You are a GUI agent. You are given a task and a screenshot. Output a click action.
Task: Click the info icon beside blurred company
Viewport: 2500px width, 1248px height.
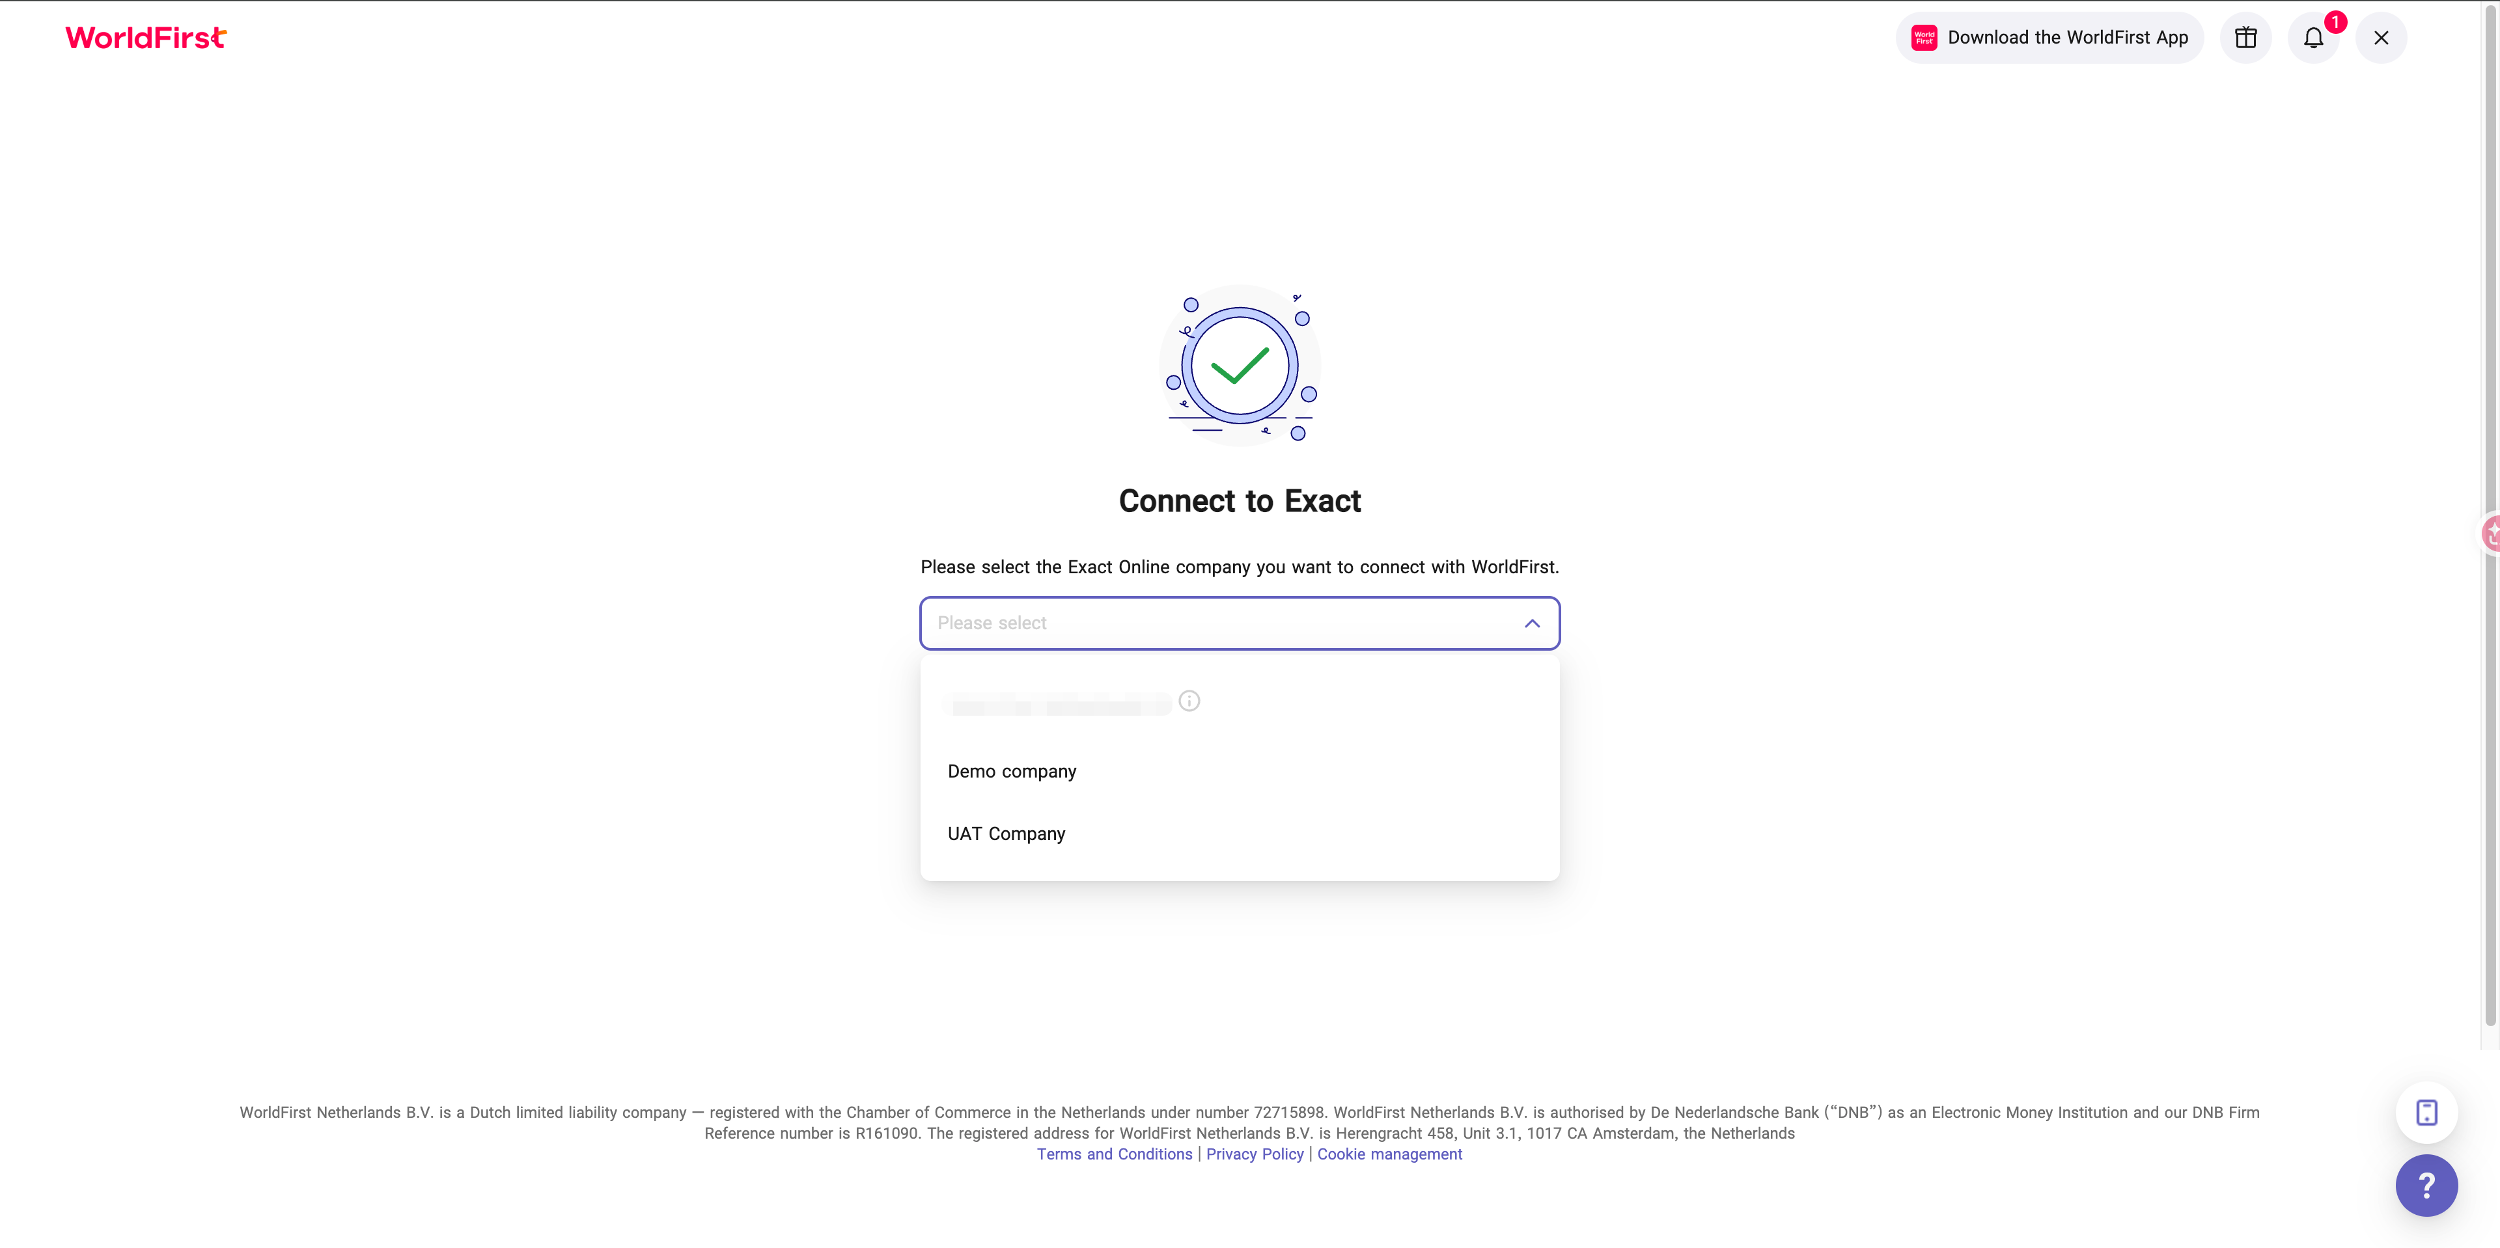coord(1189,700)
